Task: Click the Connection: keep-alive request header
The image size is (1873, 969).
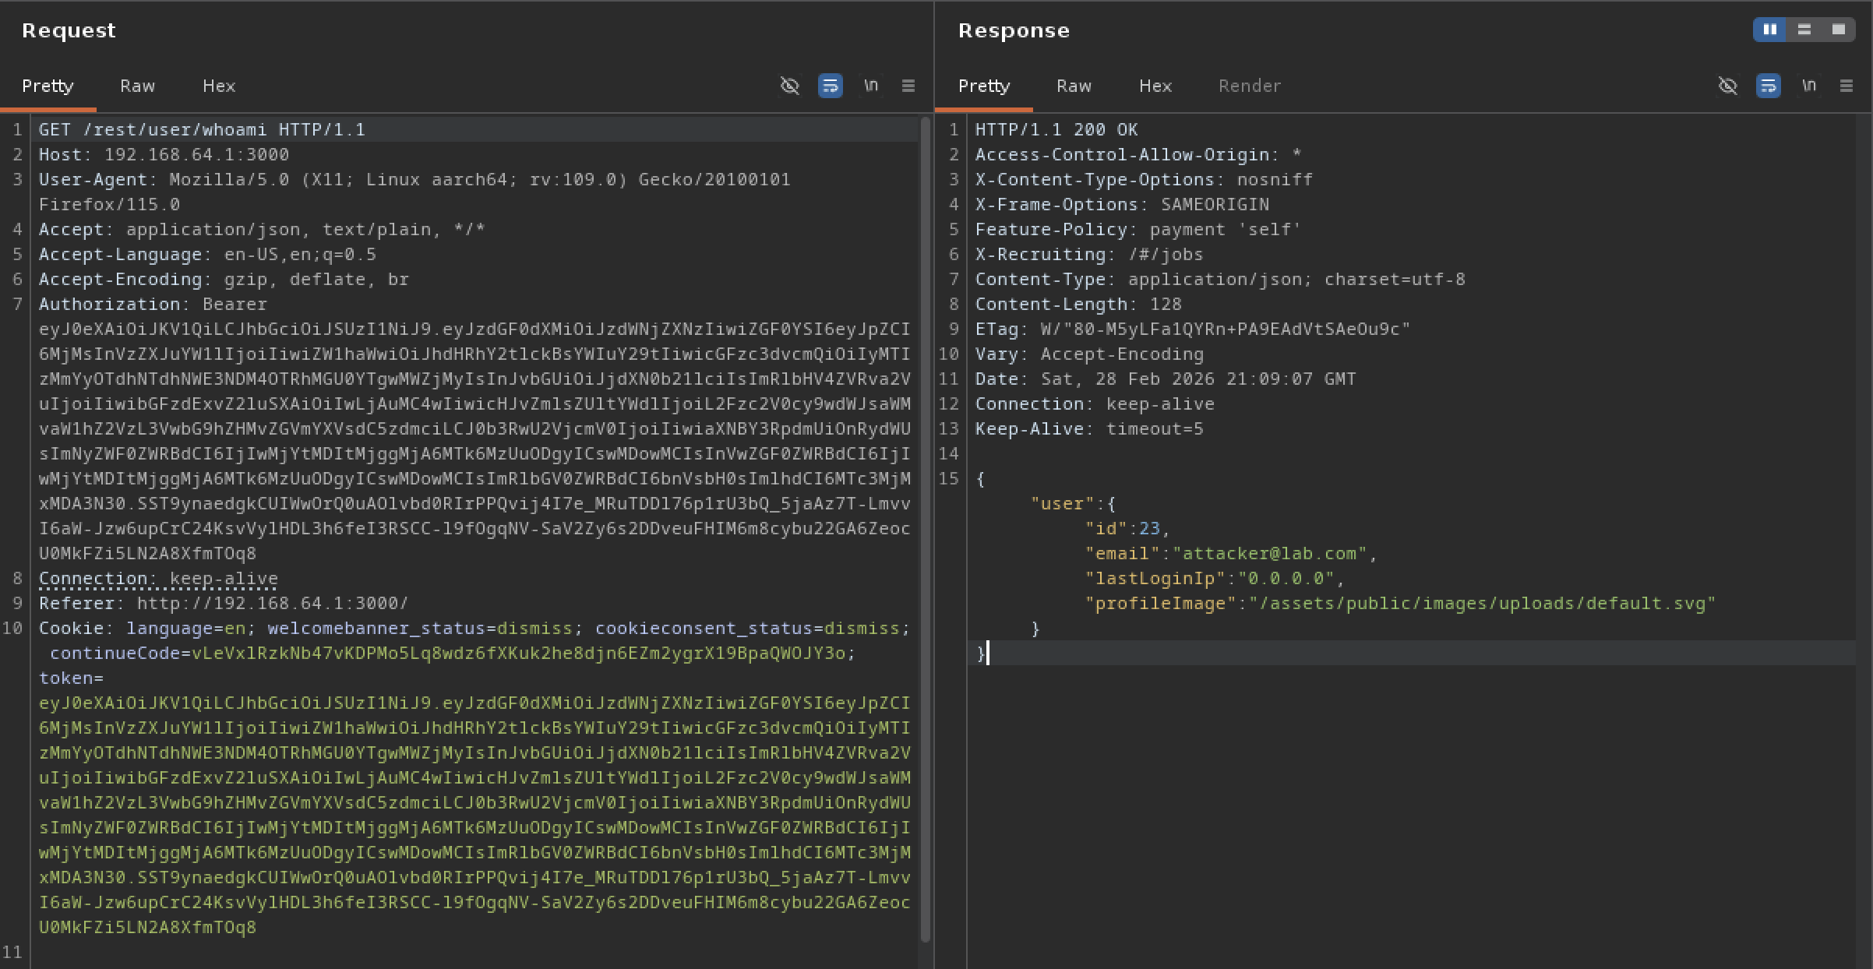Action: [x=158, y=578]
